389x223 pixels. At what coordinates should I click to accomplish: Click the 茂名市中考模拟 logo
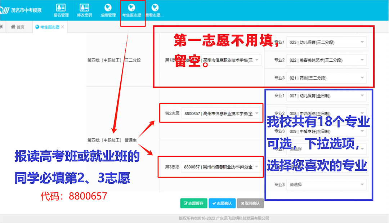coord(21,10)
